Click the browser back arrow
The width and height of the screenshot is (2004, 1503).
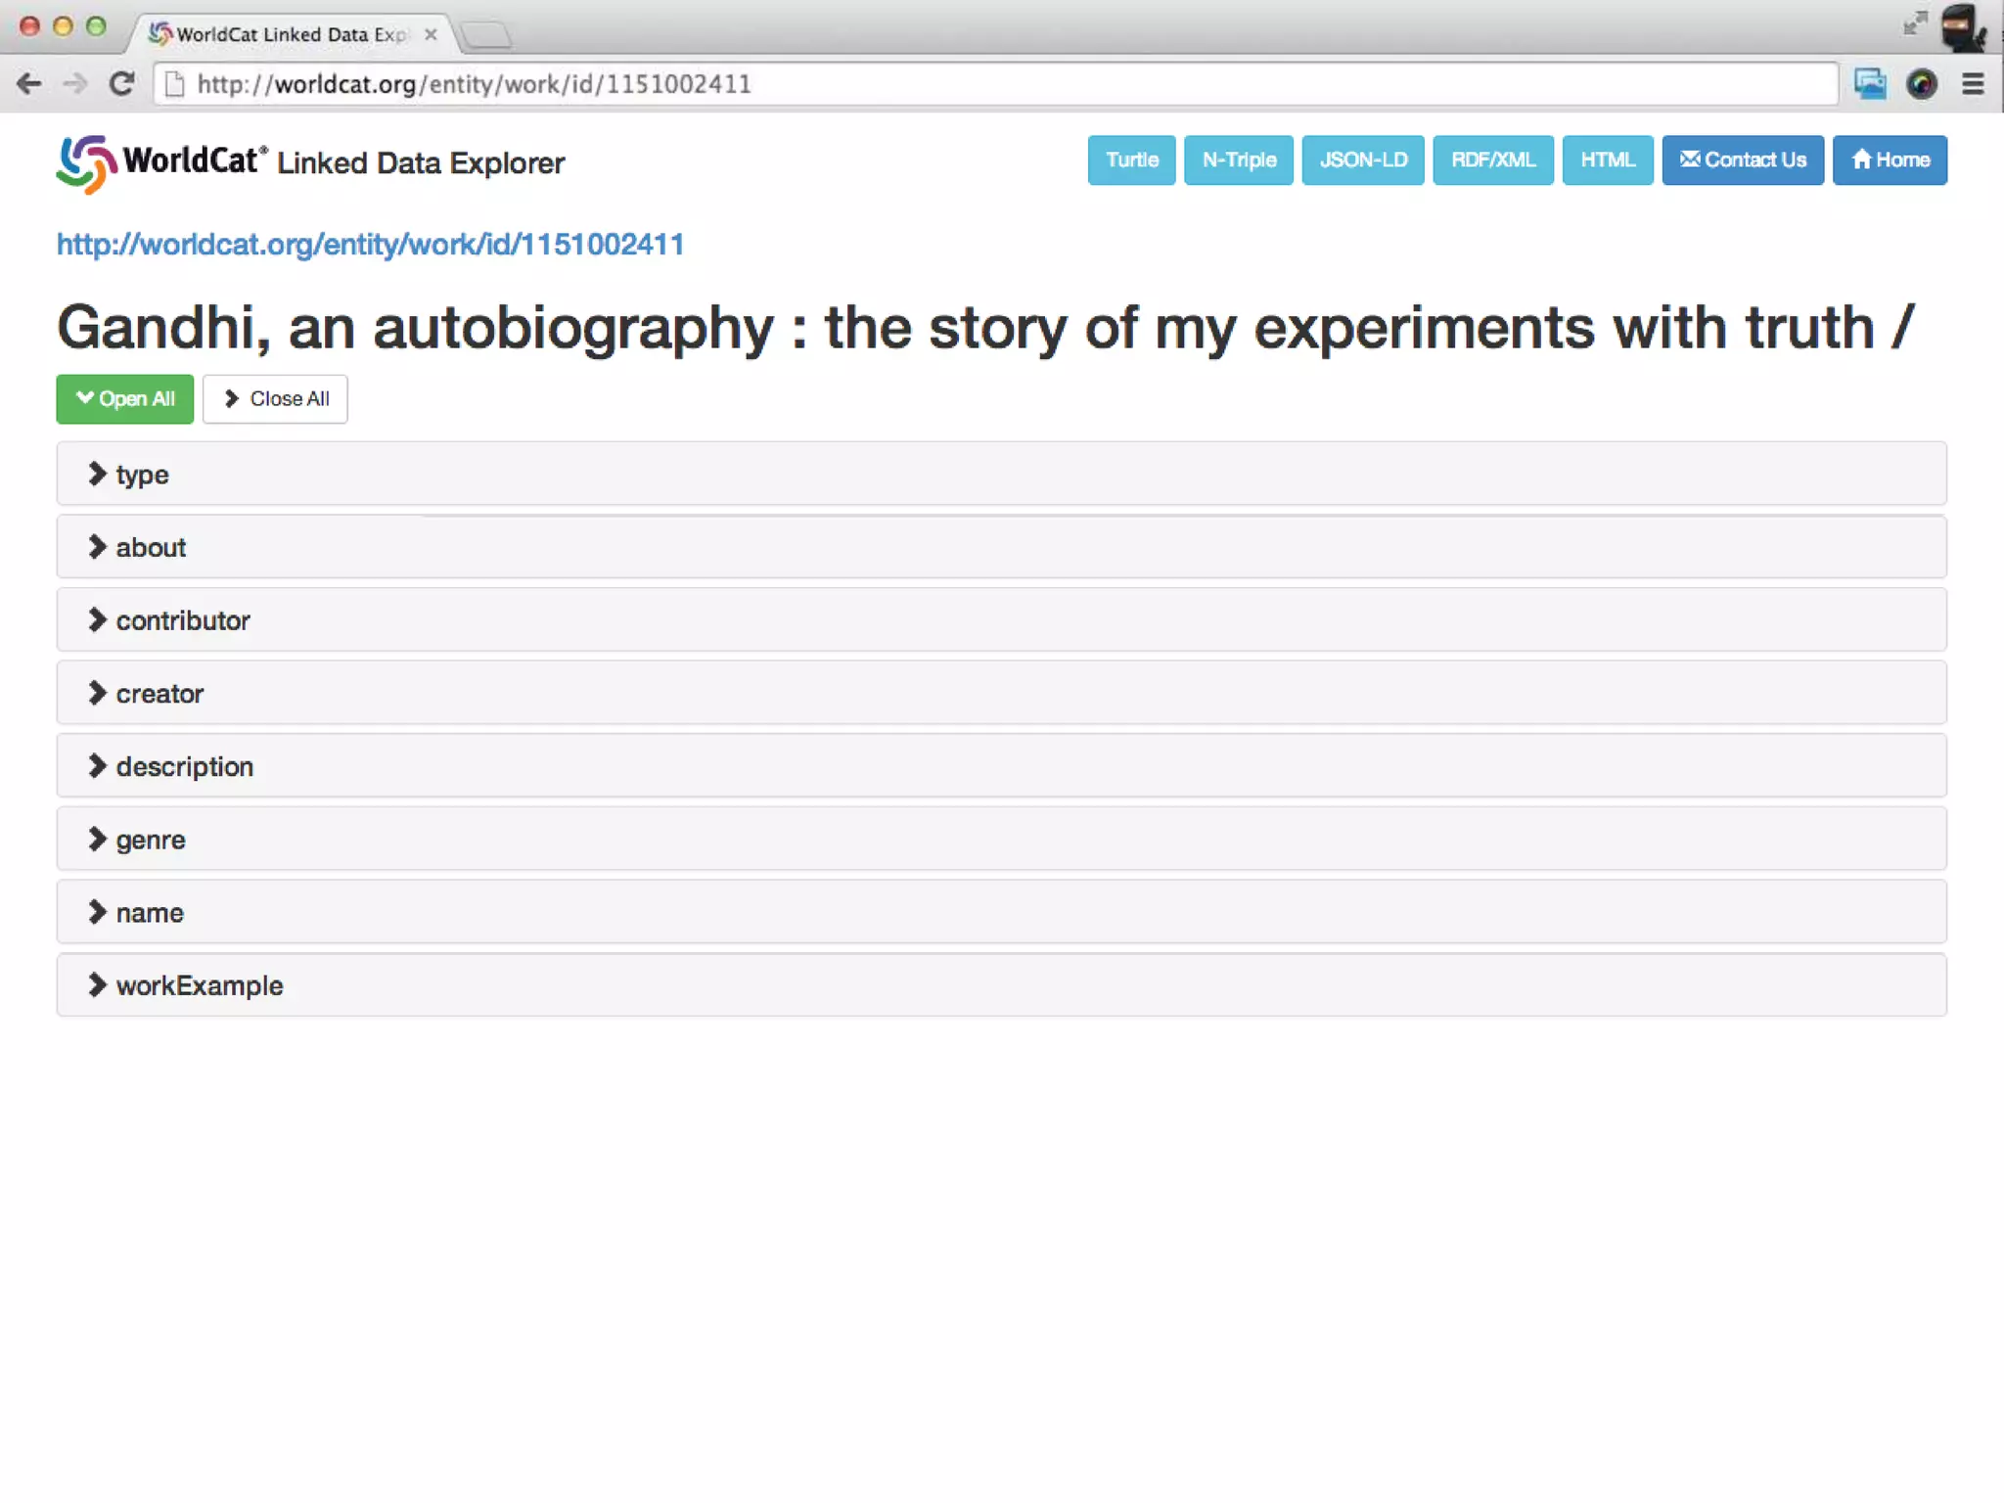[29, 84]
